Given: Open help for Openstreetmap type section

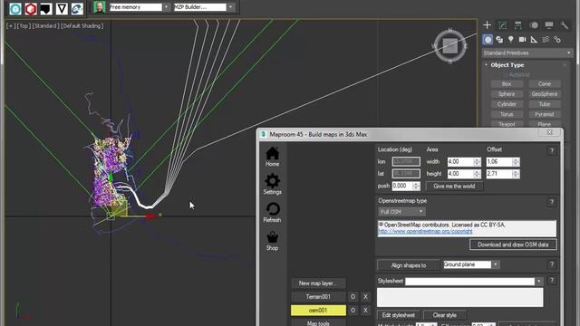Looking at the screenshot, I should pos(552,202).
